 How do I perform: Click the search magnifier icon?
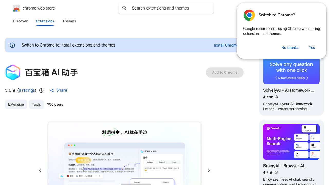point(125,8)
